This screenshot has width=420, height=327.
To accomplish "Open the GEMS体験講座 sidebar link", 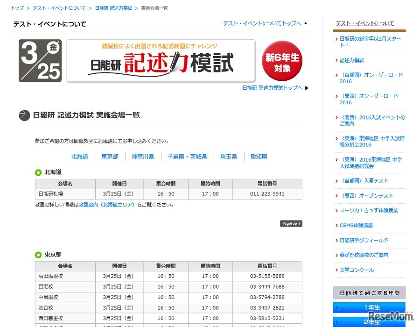I will pyautogui.click(x=357, y=225).
